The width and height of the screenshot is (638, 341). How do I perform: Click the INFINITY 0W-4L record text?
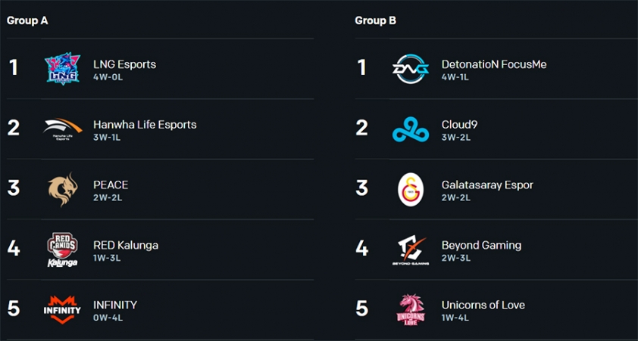pyautogui.click(x=108, y=318)
